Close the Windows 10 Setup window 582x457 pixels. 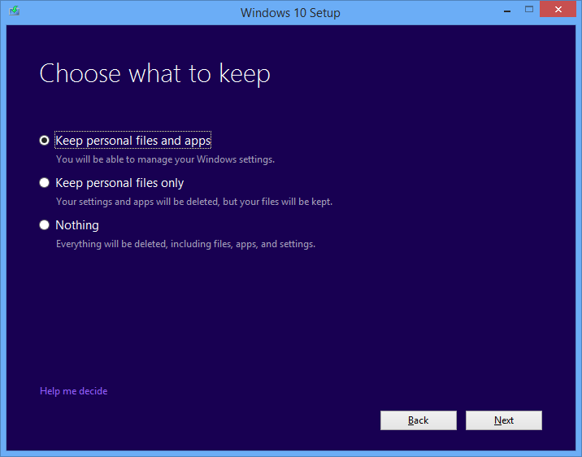tap(558, 9)
